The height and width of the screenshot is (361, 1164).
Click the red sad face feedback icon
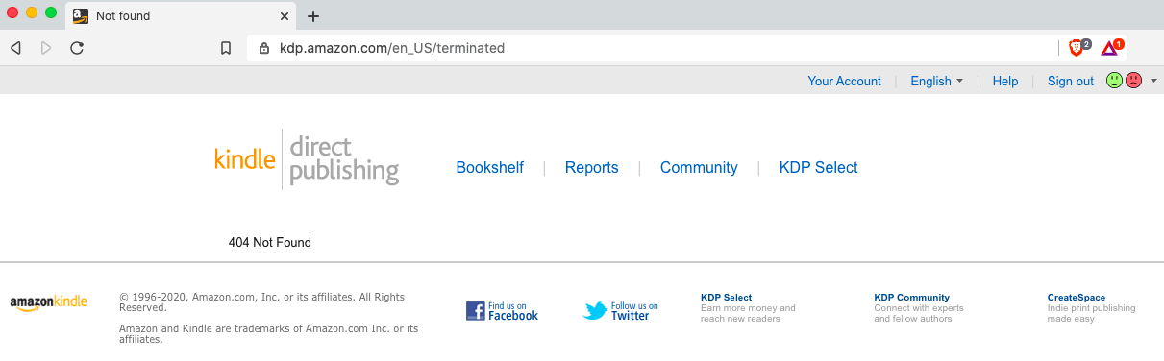click(1133, 81)
